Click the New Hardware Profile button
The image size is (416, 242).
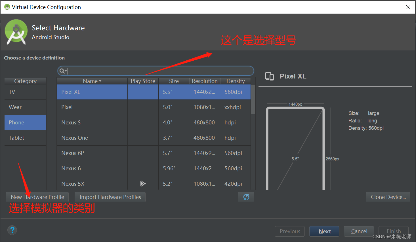tap(37, 197)
